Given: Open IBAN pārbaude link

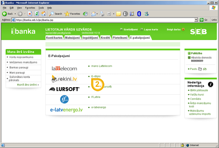Looking at the screenshot, I should (199, 90).
